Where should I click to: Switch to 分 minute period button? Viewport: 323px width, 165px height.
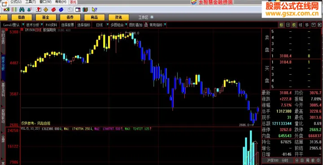pos(297,160)
